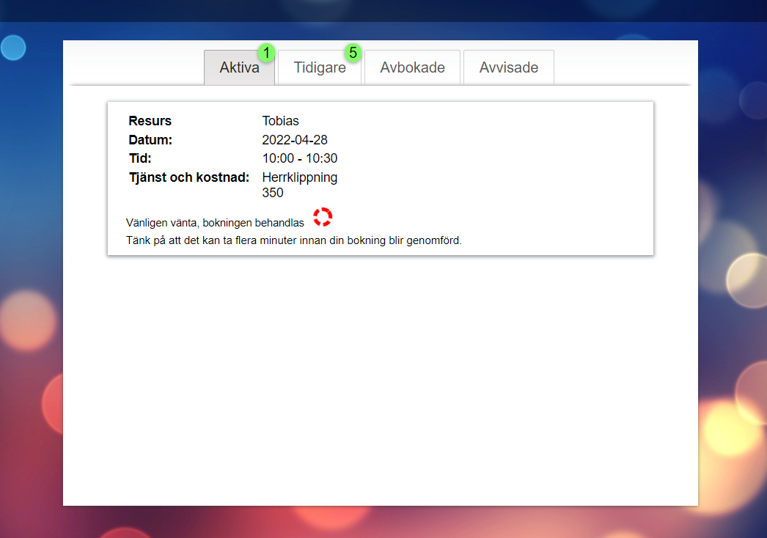Click the Tjänst och kostnad label
Screen dimensions: 767x538
[189, 177]
